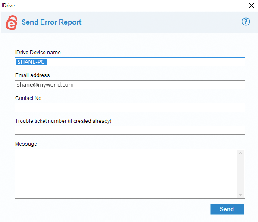Image resolution: width=258 pixels, height=222 pixels.
Task: Click the Message scrollbar up arrow
Action: coord(240,153)
